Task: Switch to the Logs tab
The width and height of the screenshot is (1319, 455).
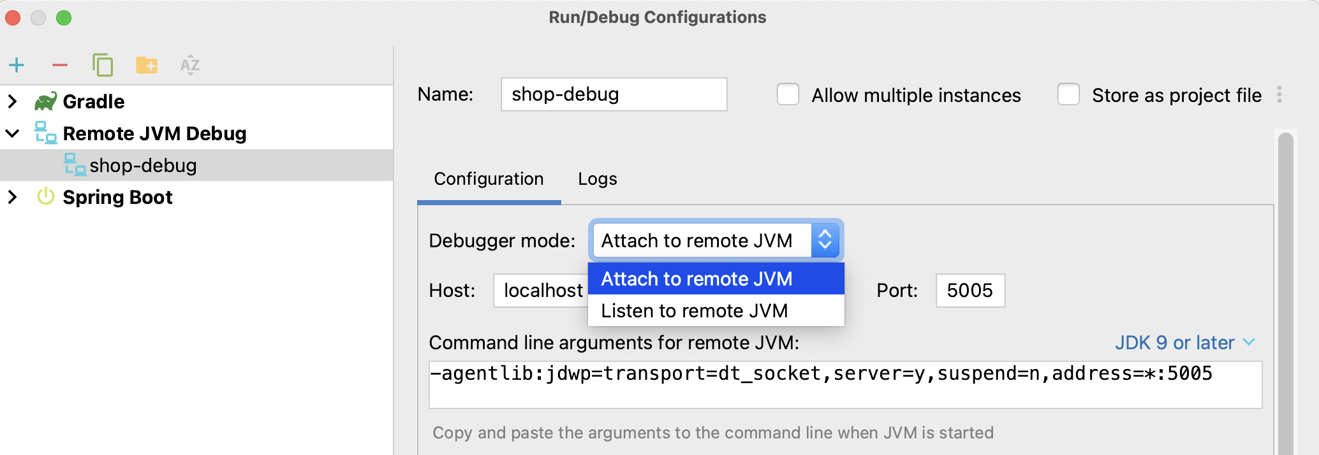Action: pyautogui.click(x=598, y=179)
